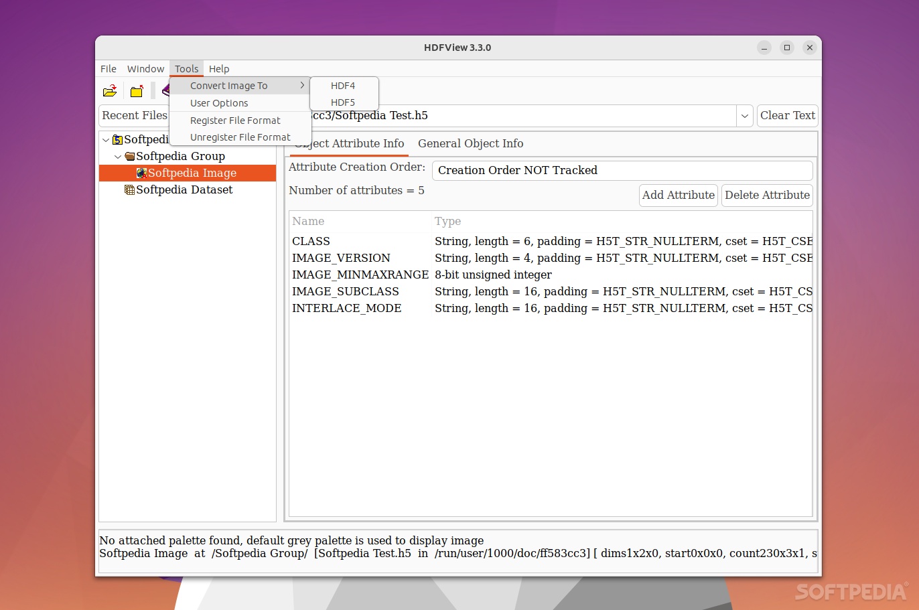The width and height of the screenshot is (919, 610).
Task: Open the Help menu
Action: pyautogui.click(x=219, y=69)
